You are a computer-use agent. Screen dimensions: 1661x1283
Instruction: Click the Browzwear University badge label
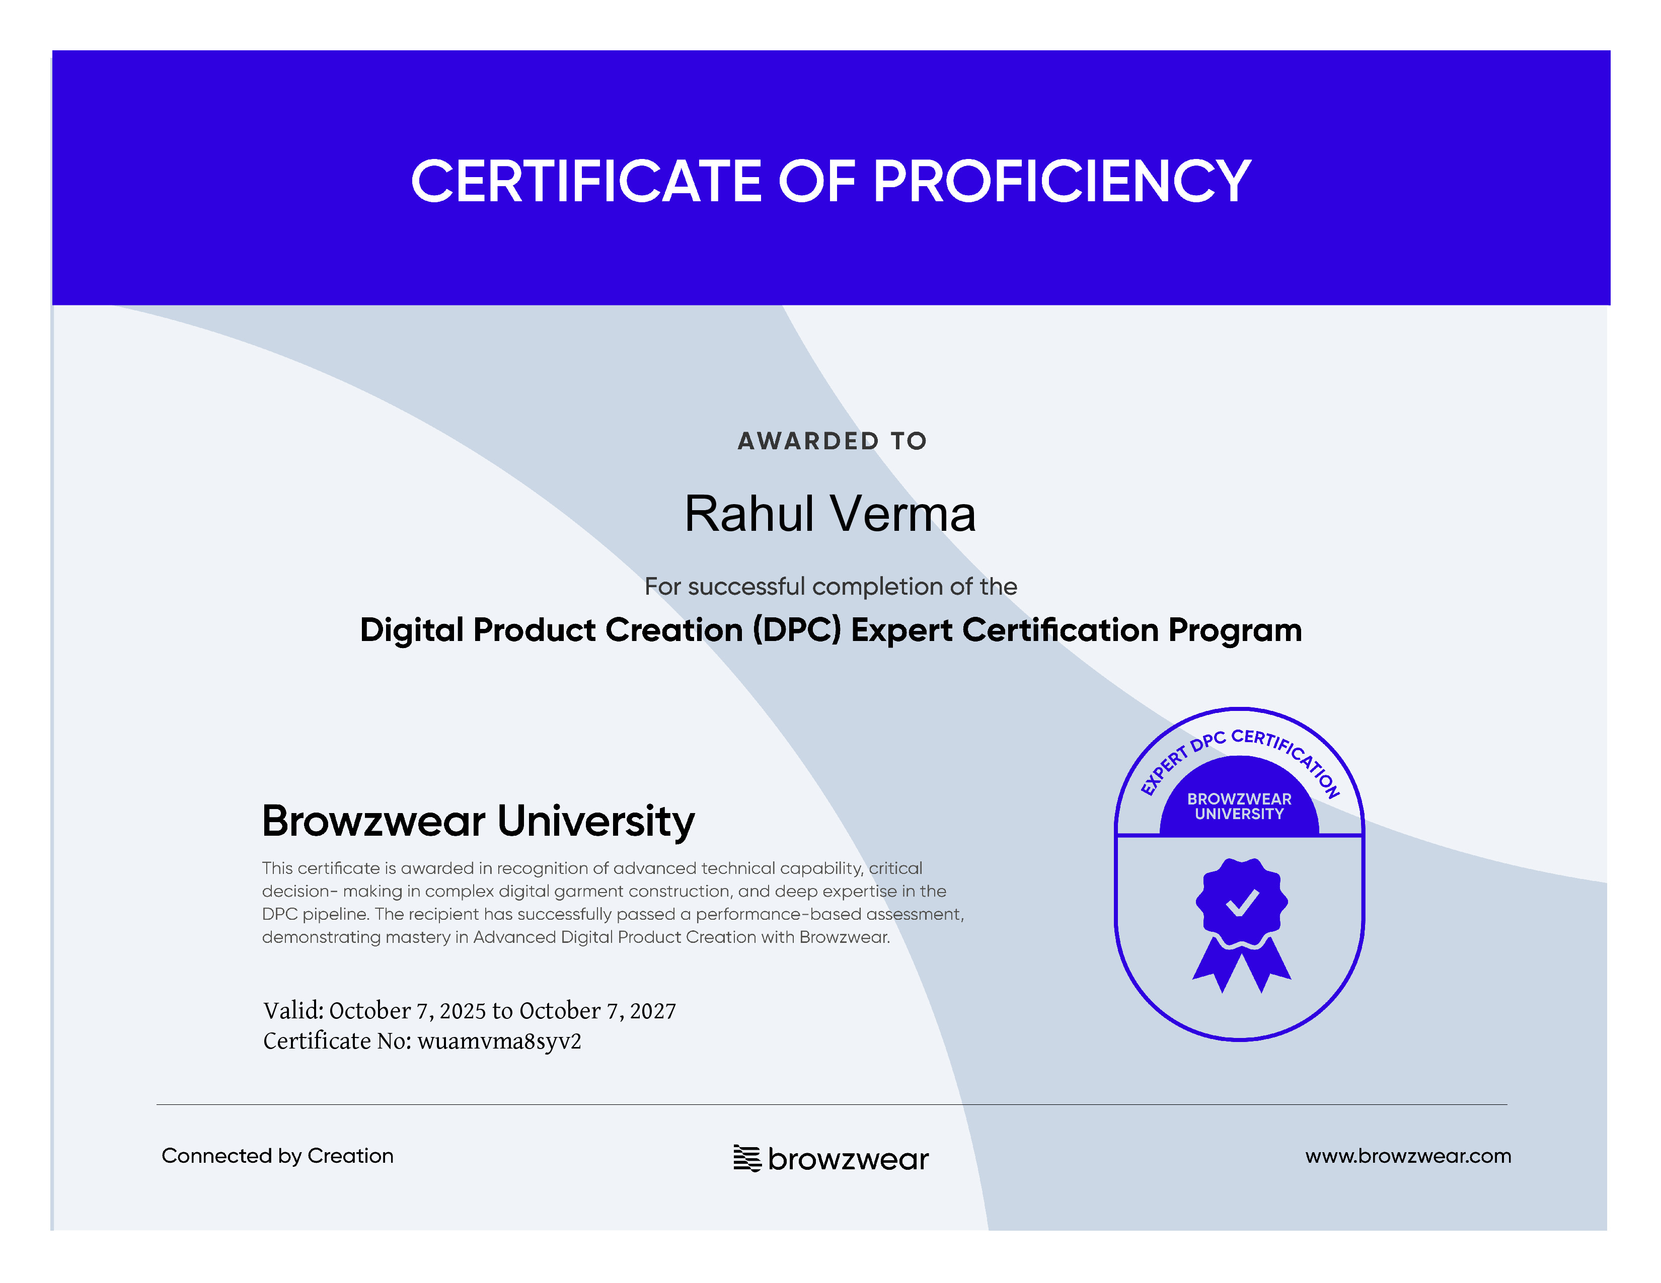click(x=1240, y=807)
